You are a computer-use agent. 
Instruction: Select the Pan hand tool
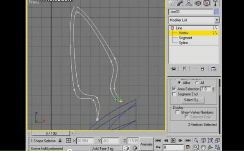pos(203,147)
